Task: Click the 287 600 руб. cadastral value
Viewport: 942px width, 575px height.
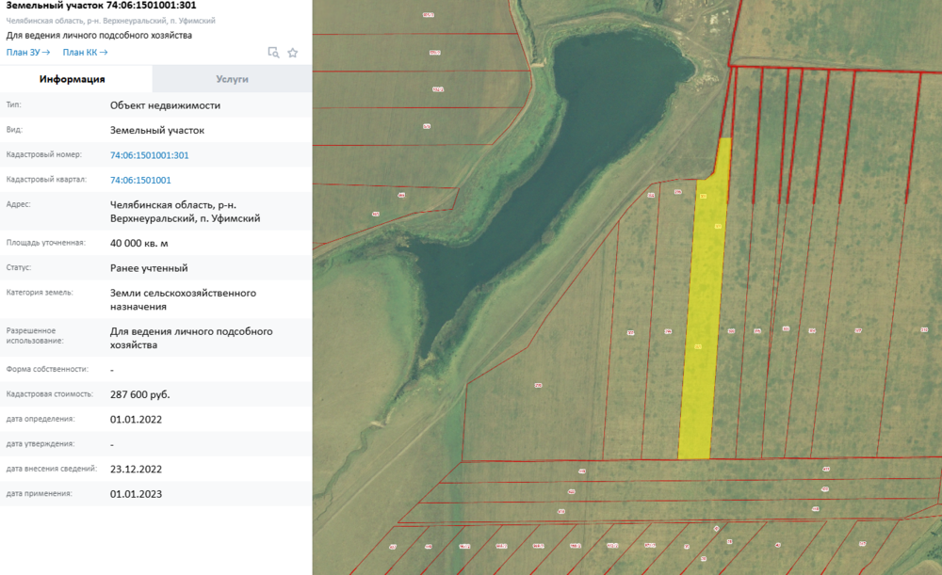Action: 139,394
